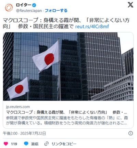The width and height of the screenshot is (137, 148).
Task: Click the blue verified badge
Action: [x=34, y=5]
